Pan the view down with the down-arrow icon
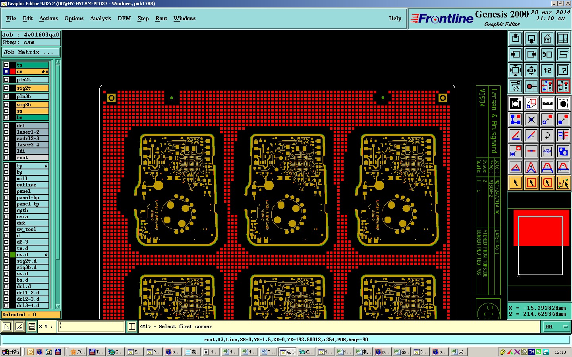 tap(531, 38)
